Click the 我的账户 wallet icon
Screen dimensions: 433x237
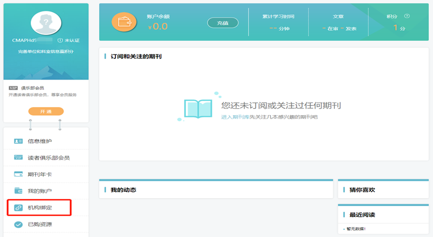18,191
